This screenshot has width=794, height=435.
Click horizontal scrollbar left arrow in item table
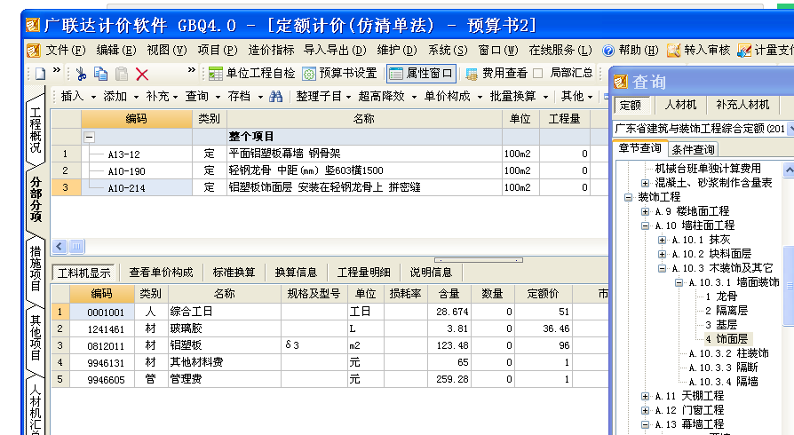(60, 247)
